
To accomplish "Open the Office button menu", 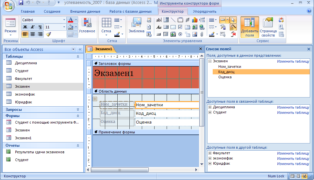I will click(x=8, y=6).
